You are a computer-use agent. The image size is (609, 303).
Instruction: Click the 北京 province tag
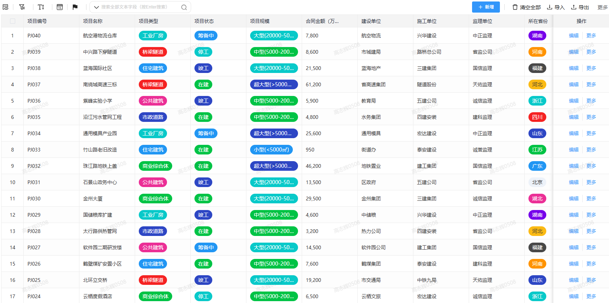537,182
